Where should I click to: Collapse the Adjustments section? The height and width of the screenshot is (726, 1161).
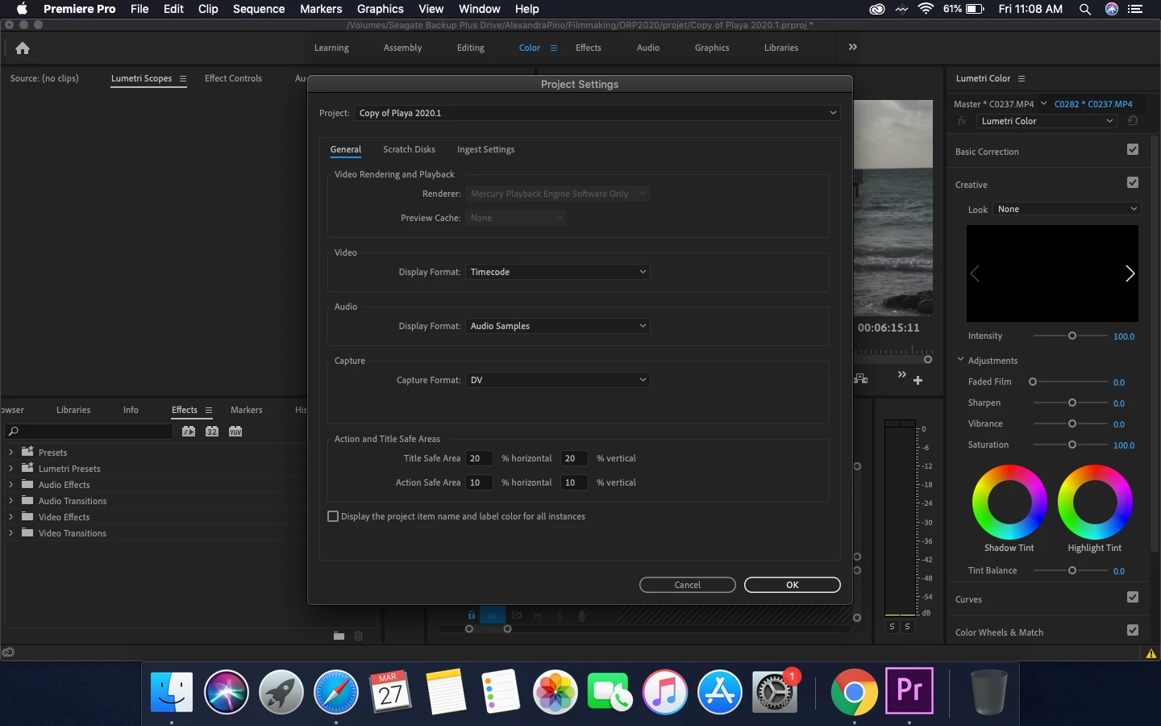tap(960, 360)
